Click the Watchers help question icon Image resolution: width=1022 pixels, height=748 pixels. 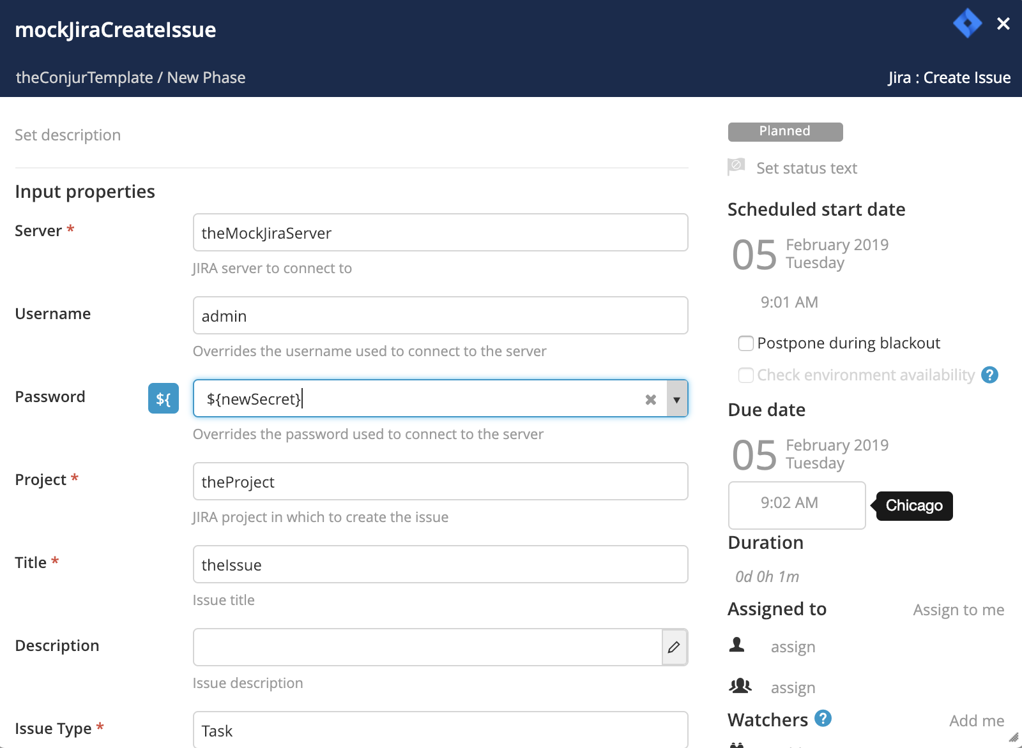pos(823,719)
